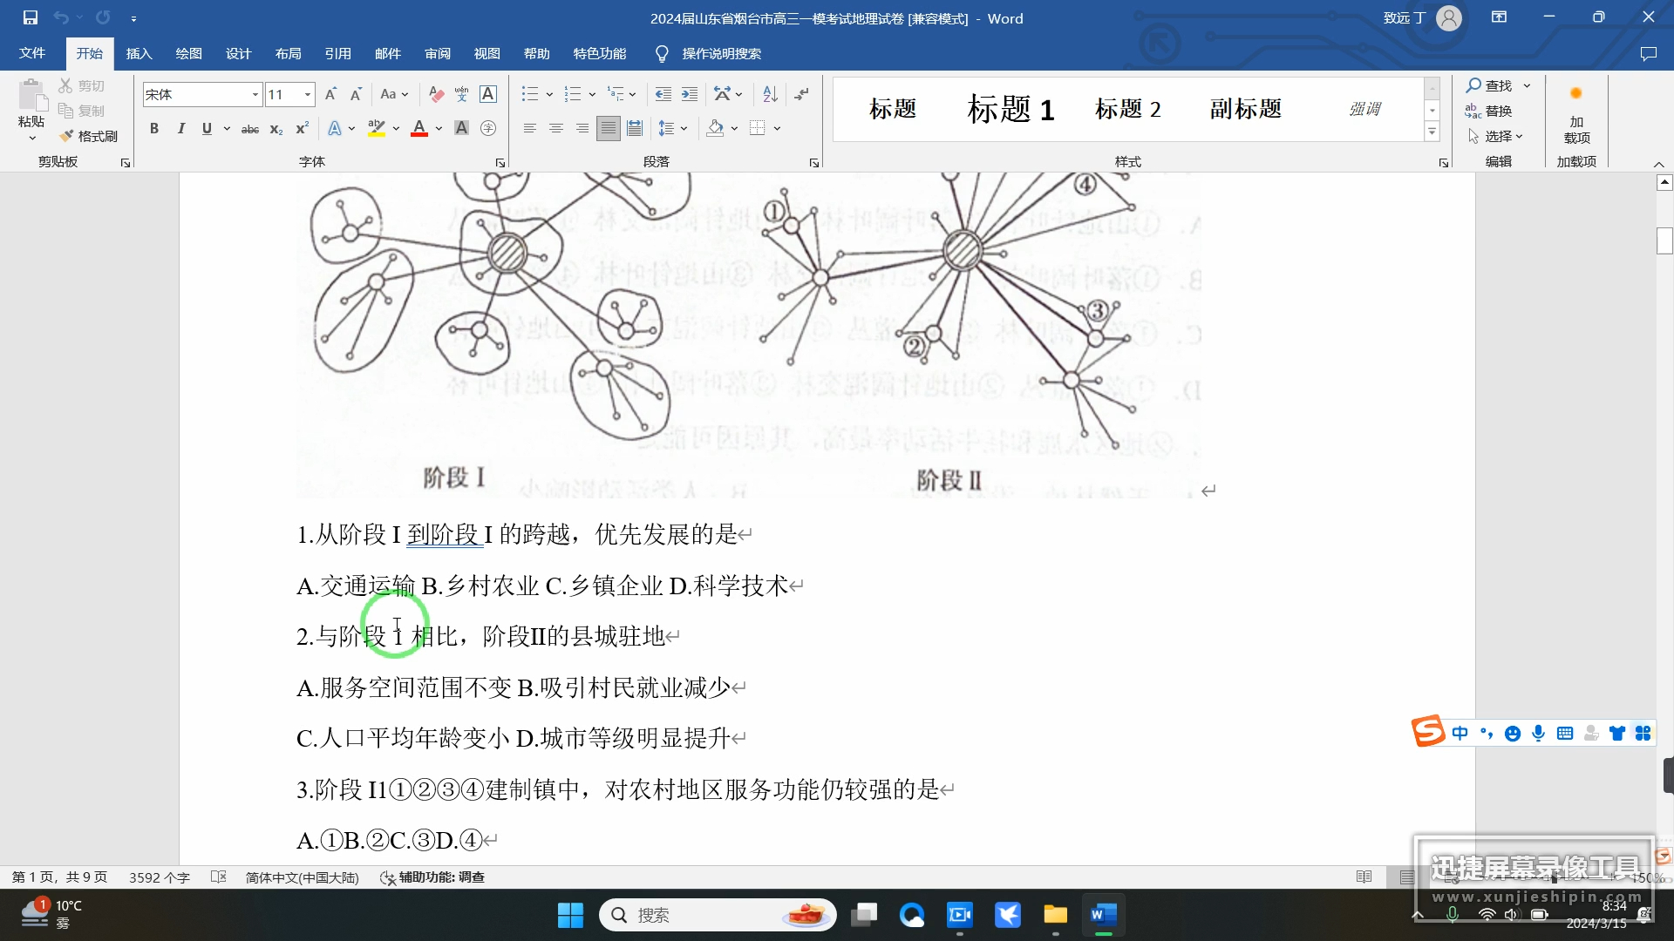The width and height of the screenshot is (1674, 941).
Task: Click the Tell Me search (操作说明搜索)
Action: [x=708, y=54]
